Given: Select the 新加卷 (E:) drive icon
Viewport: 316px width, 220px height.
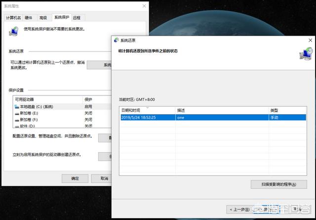Looking at the screenshot, I should 17,113.
